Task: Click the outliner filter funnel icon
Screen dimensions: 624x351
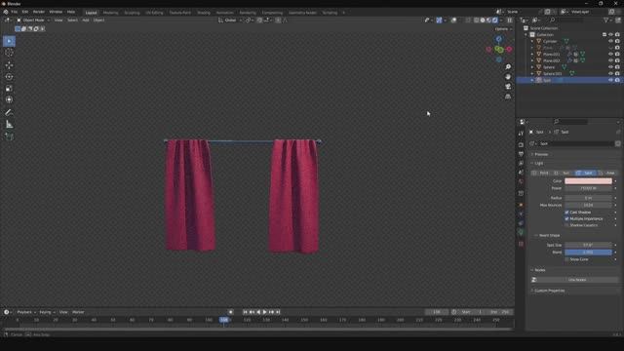Action: pyautogui.click(x=606, y=20)
